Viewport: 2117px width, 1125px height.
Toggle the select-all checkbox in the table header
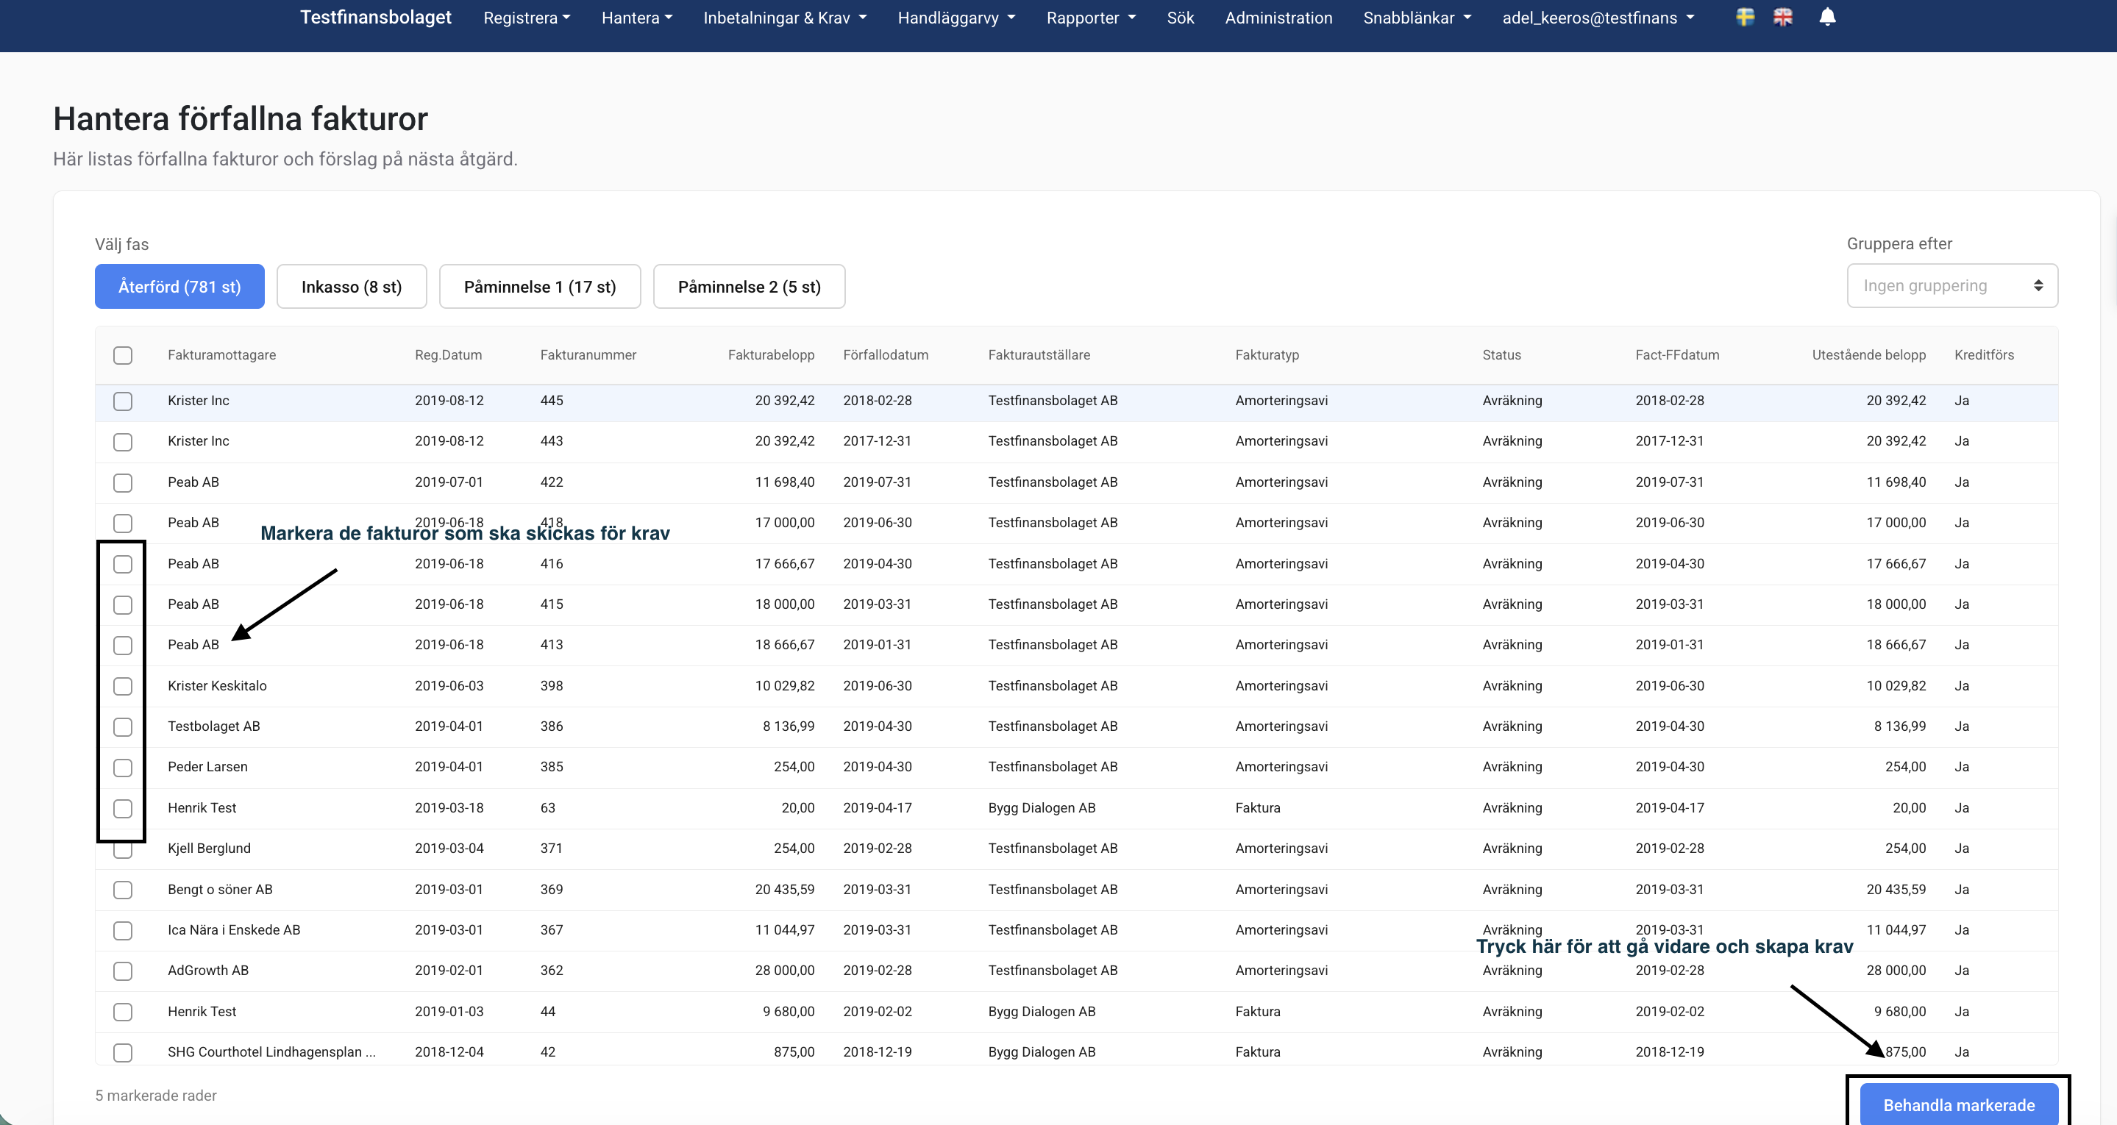(122, 355)
